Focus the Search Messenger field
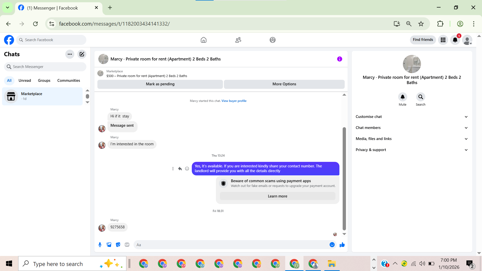This screenshot has width=482, height=271. (45, 67)
